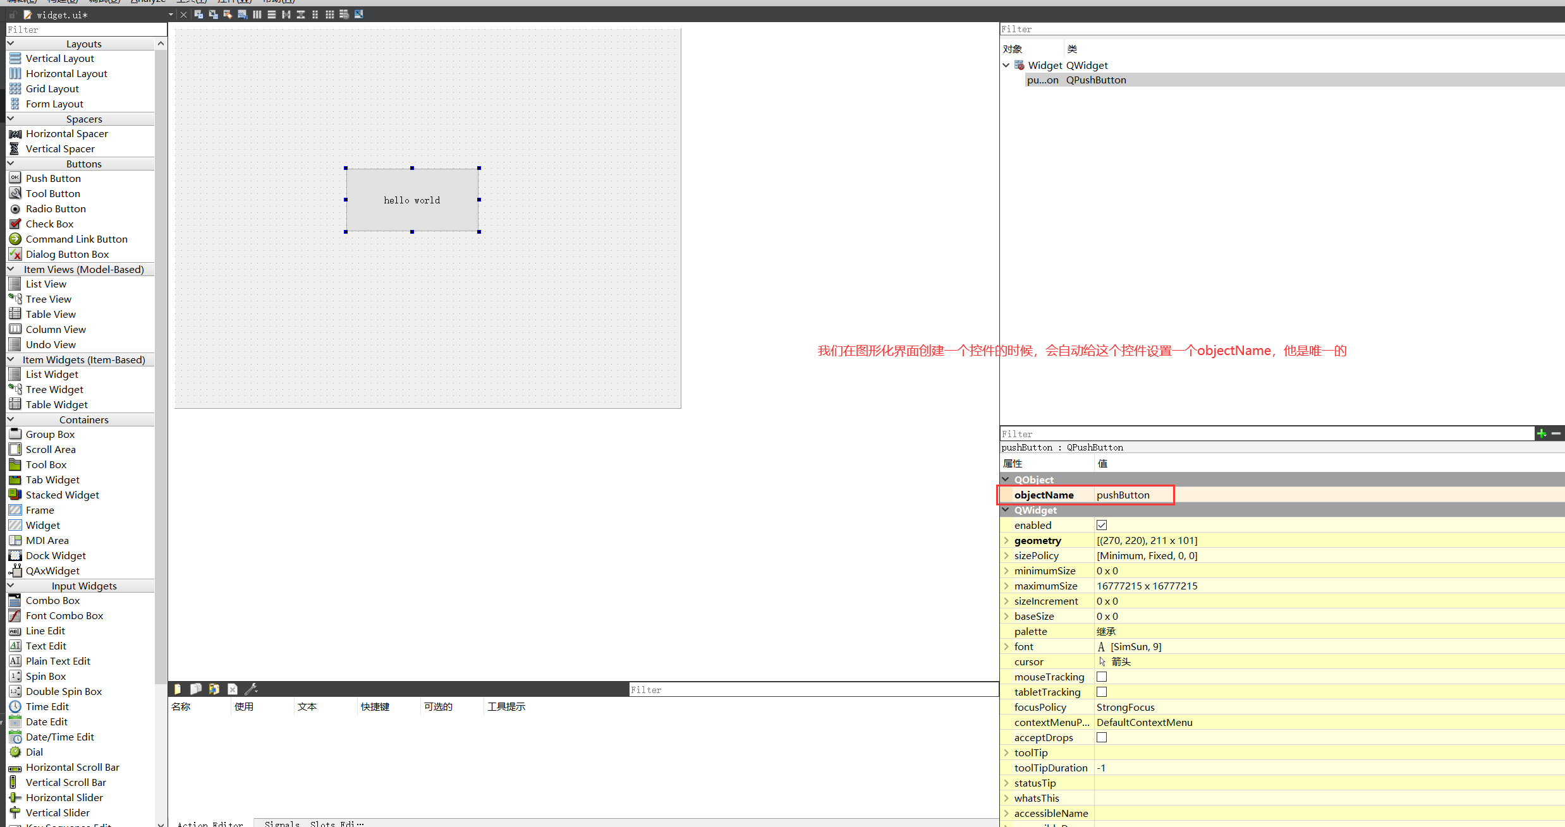Collapse the Layouts category

click(11, 44)
